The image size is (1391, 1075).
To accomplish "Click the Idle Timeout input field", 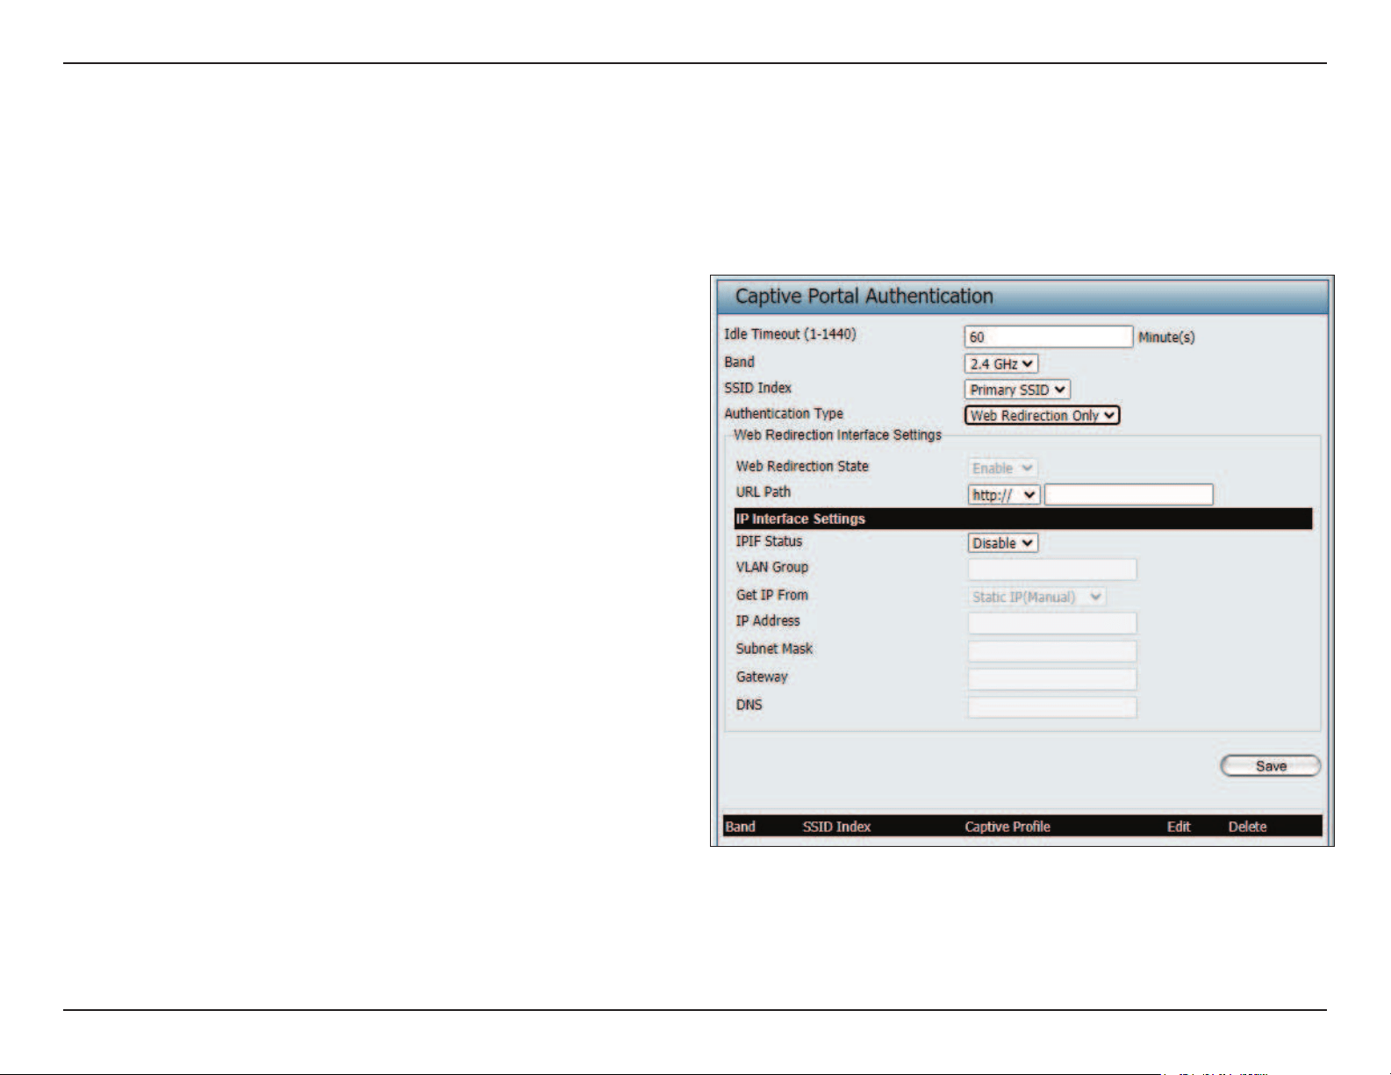I will [1049, 337].
